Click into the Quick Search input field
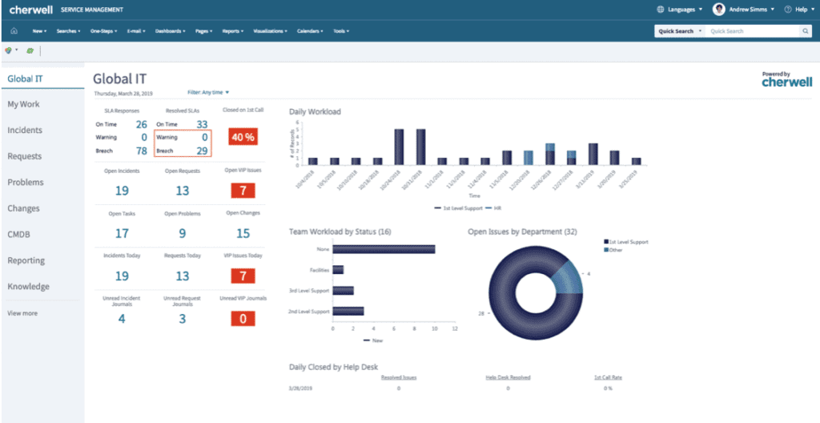This screenshot has height=423, width=820. tap(753, 31)
